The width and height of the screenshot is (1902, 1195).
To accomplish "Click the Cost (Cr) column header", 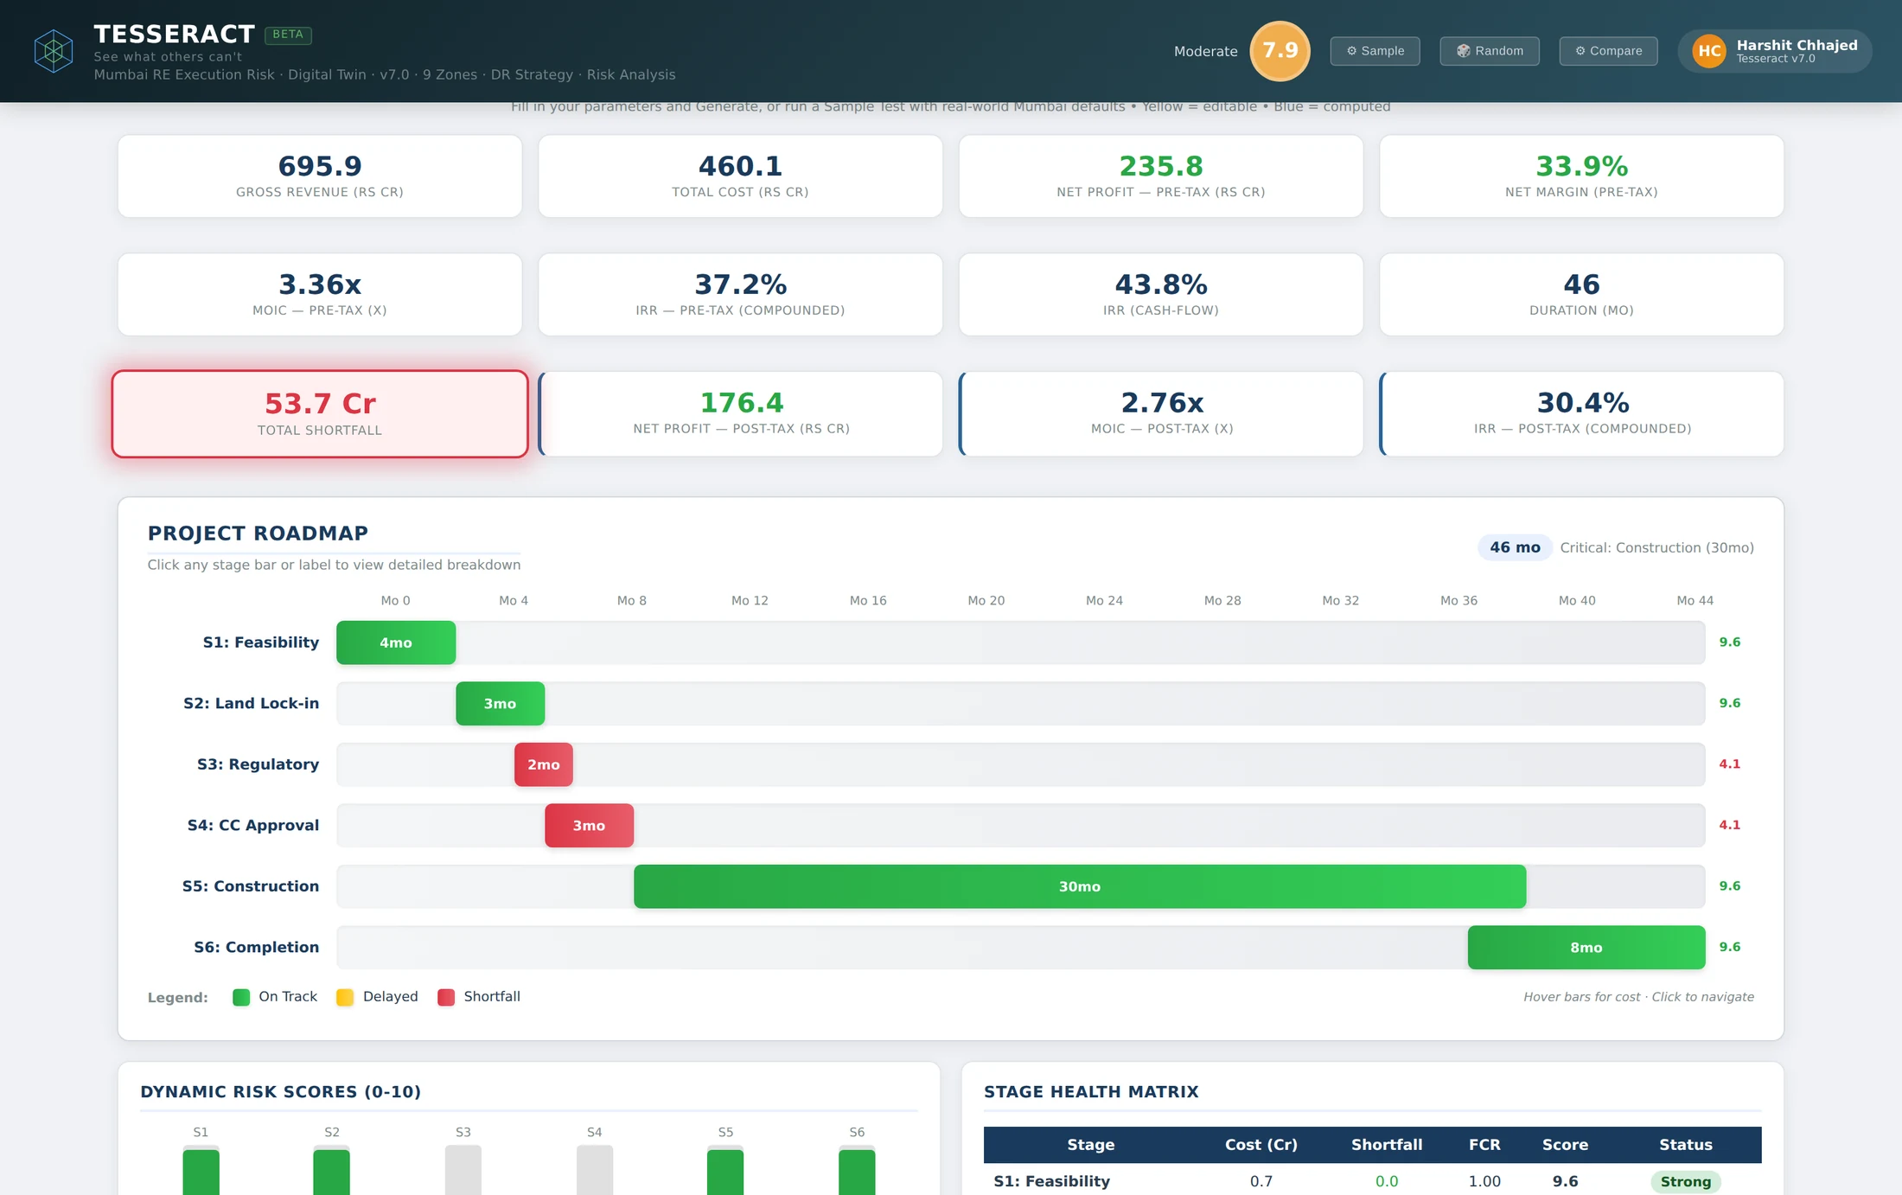I will pos(1261,1145).
